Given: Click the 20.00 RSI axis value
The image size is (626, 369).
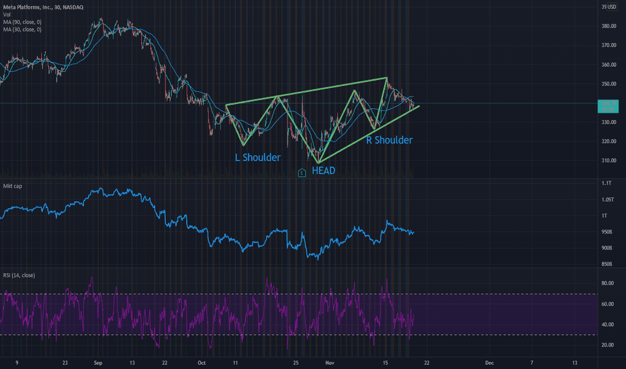Looking at the screenshot, I should click(x=608, y=345).
